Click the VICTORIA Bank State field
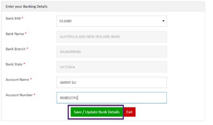The height and width of the screenshot is (125, 213). (x=112, y=67)
